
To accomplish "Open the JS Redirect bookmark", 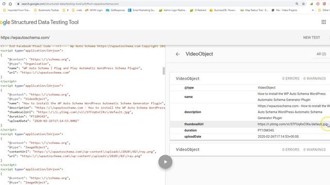I will click(x=198, y=10).
